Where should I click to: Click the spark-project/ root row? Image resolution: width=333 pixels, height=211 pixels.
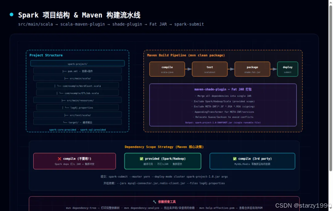77,64
